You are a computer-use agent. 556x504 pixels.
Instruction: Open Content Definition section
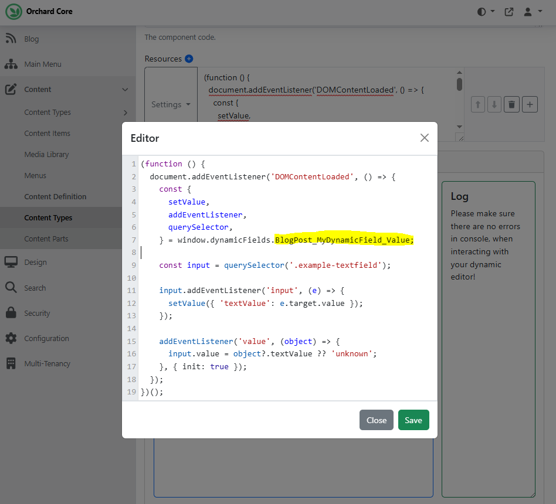pyautogui.click(x=55, y=197)
